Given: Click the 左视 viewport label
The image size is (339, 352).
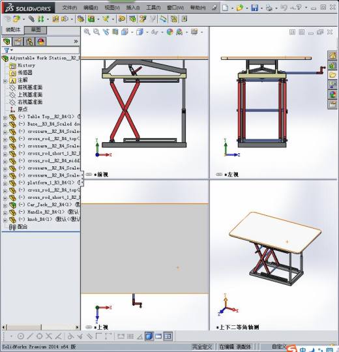Looking at the screenshot, I should (233, 175).
